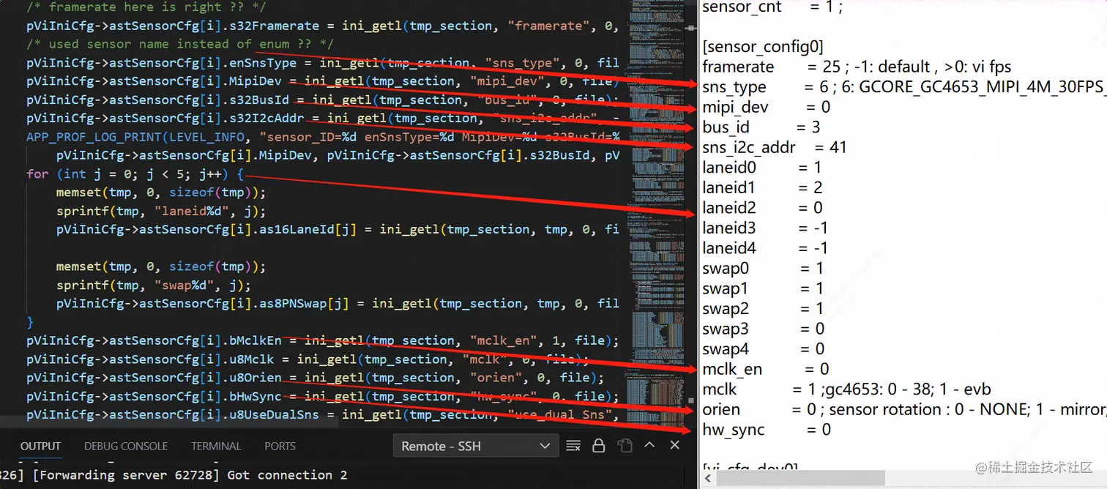This screenshot has width=1107, height=489.
Task: Click the 'sns_i2c_addr = 41' config line
Action: tap(775, 147)
